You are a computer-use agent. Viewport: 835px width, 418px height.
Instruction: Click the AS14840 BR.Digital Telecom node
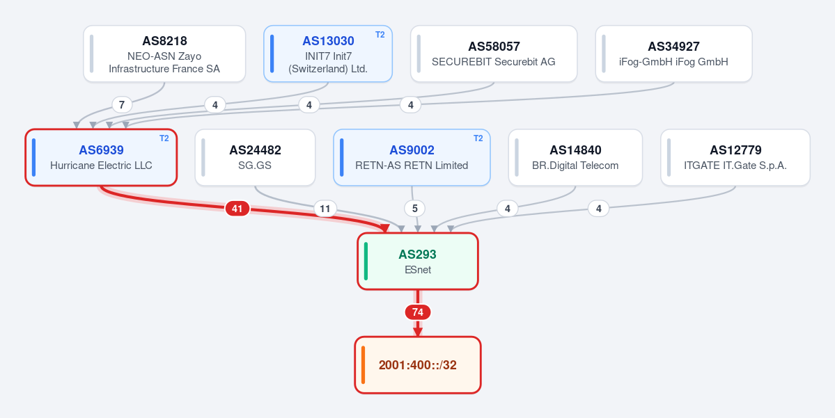[x=575, y=157]
